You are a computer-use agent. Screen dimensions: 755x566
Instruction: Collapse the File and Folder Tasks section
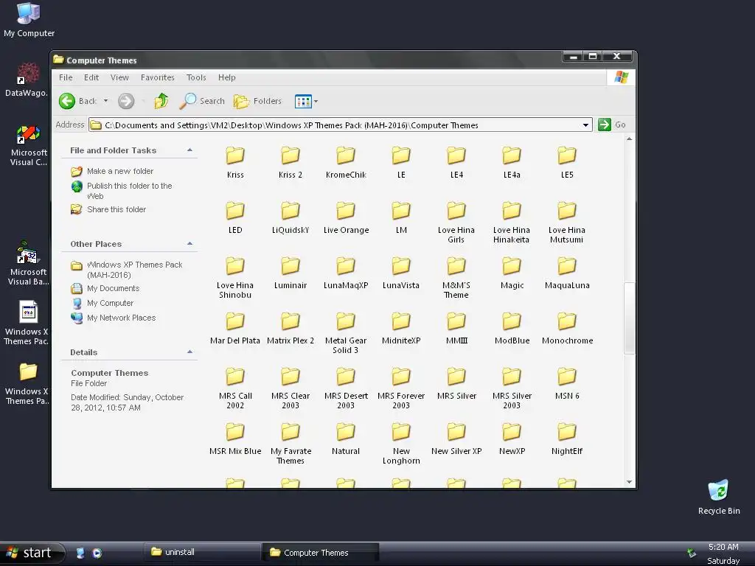click(x=189, y=150)
